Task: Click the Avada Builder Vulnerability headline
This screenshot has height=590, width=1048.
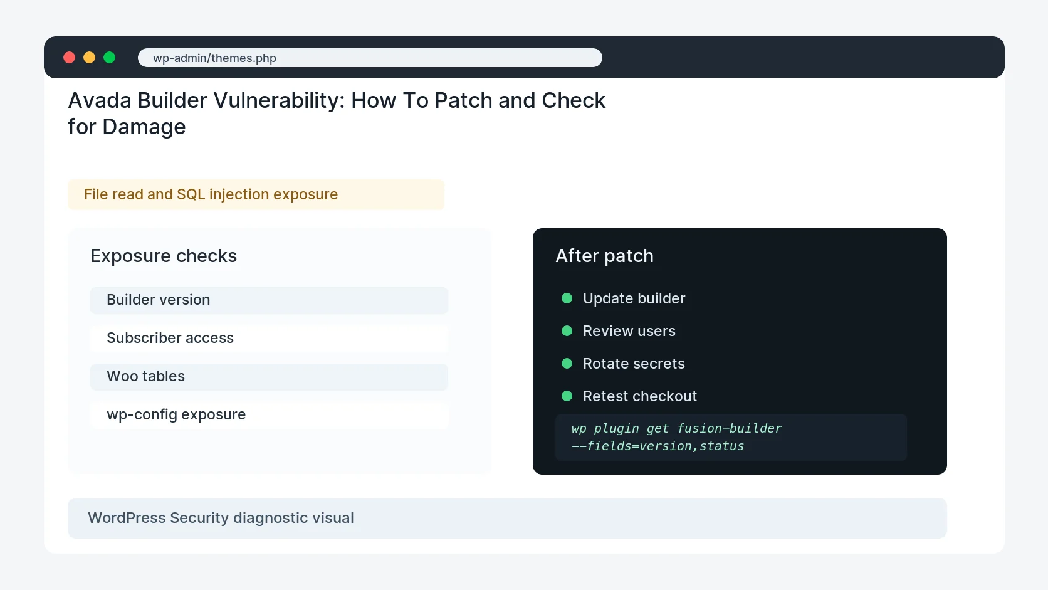Action: coord(337,113)
